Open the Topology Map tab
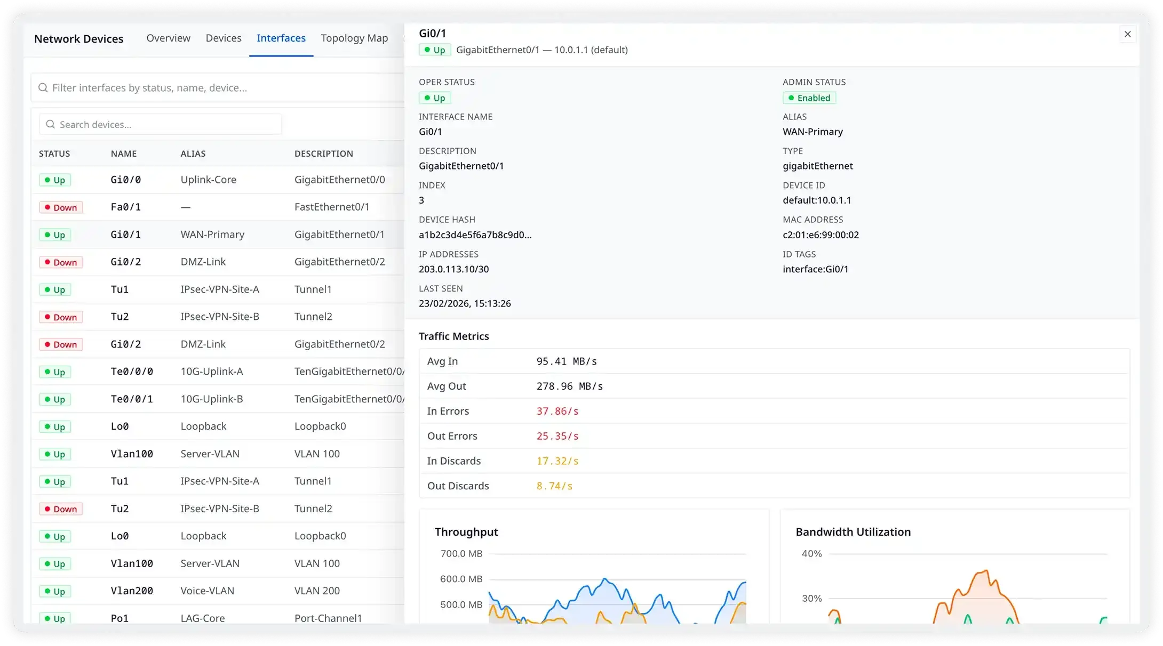This screenshot has height=646, width=1163. tap(354, 38)
